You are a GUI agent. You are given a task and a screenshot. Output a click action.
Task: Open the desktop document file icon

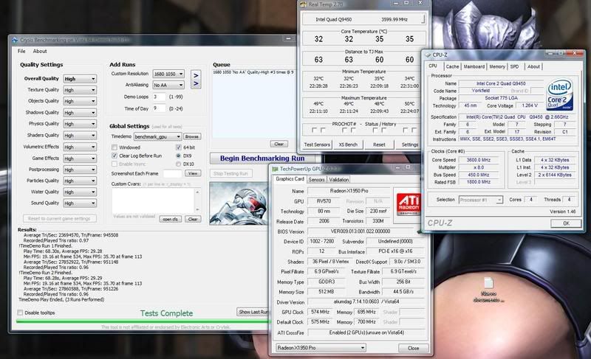click(488, 283)
